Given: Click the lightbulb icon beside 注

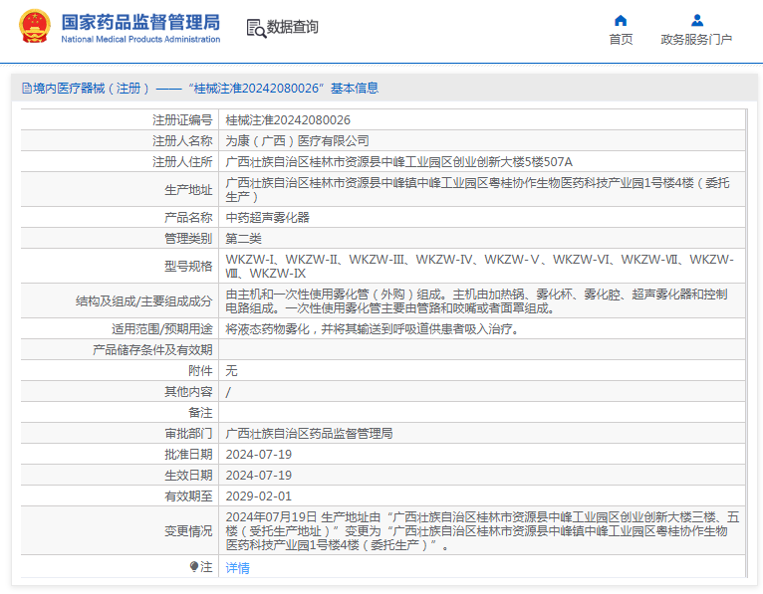Looking at the screenshot, I should 193,567.
